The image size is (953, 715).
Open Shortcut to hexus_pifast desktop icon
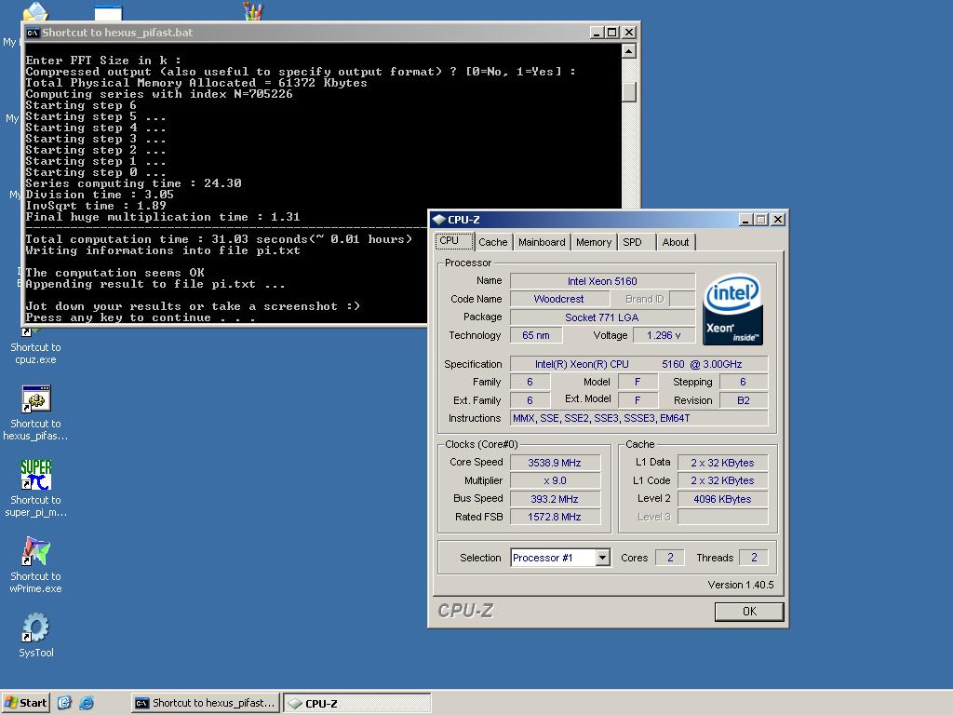pos(35,413)
